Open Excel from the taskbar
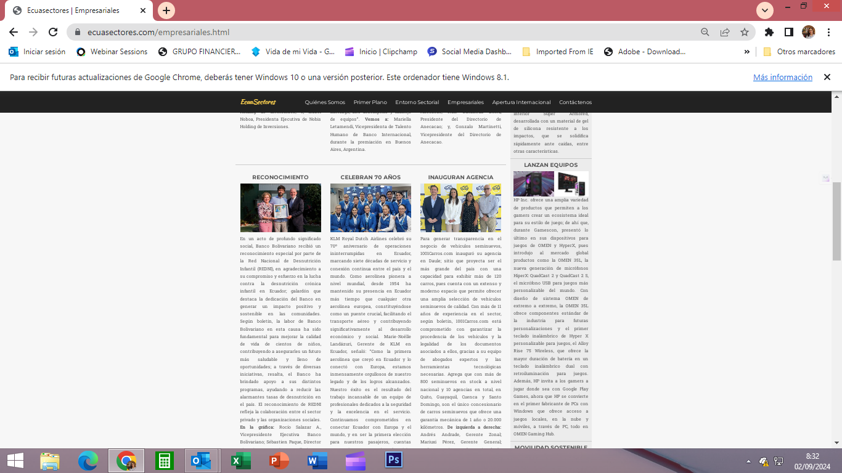The image size is (842, 473). (241, 461)
